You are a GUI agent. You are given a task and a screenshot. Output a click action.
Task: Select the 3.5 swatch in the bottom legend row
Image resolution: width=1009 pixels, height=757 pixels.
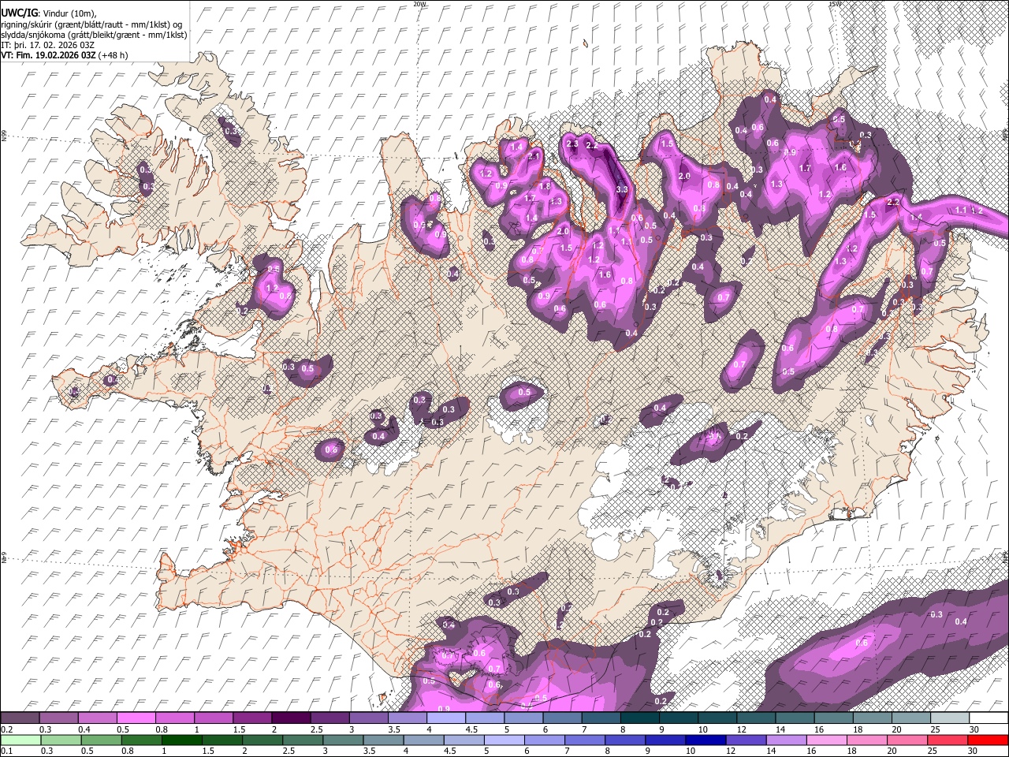pos(383,740)
